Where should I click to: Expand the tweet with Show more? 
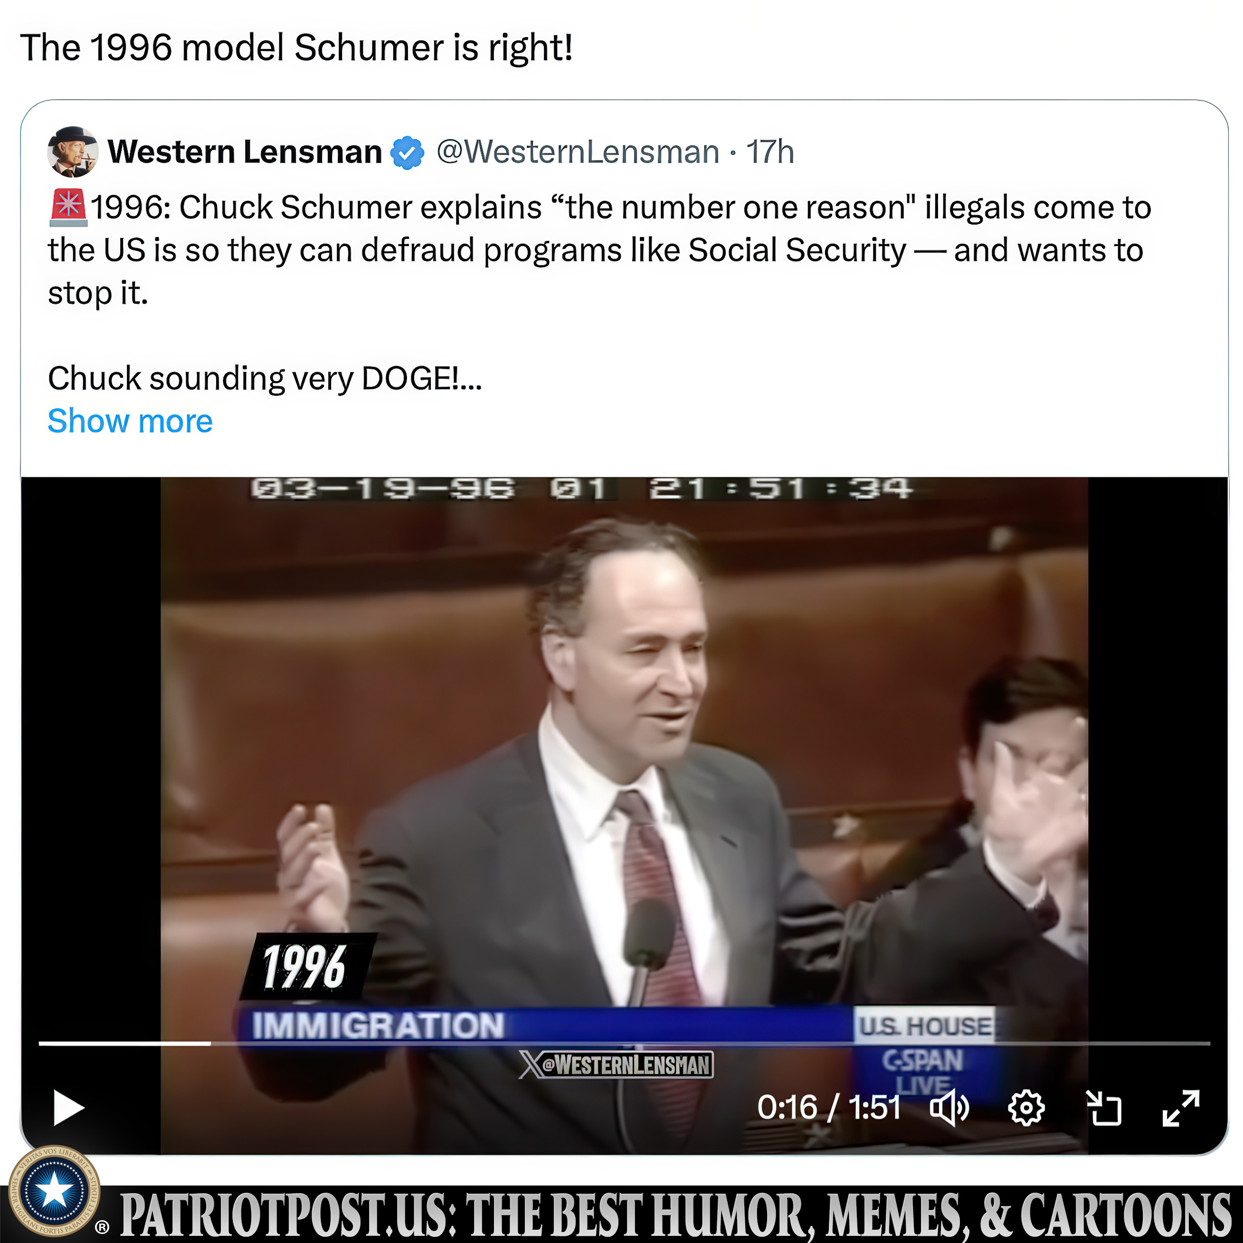tap(130, 421)
